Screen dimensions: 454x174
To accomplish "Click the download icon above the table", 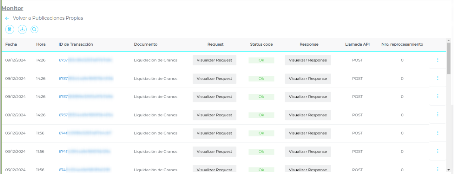I will (22, 29).
